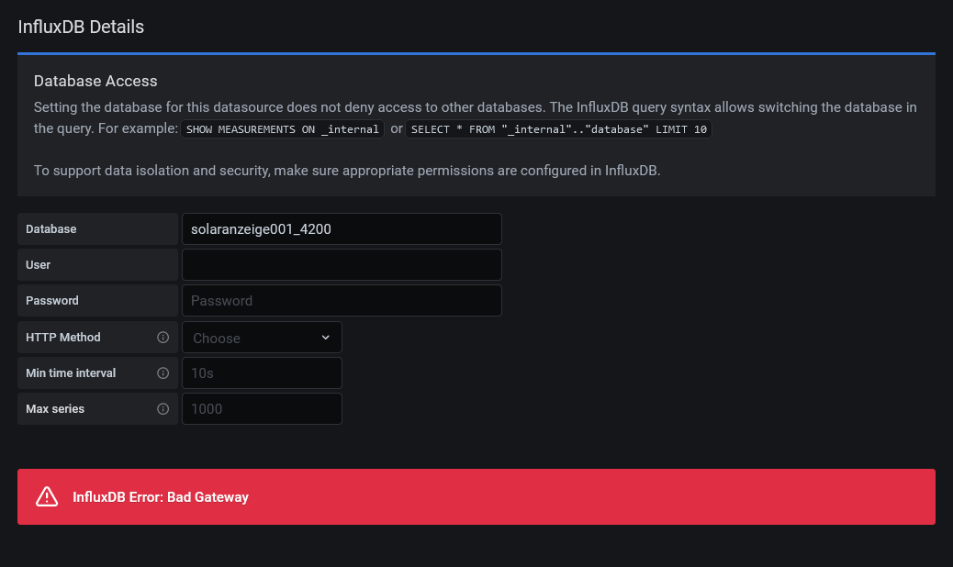Click the 'Database Access' info box heading

95,82
